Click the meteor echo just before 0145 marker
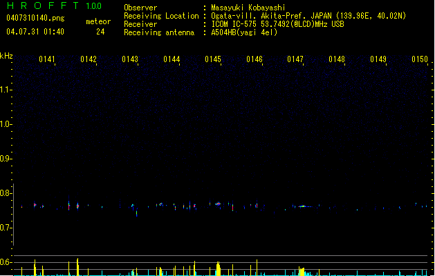 click(x=218, y=204)
